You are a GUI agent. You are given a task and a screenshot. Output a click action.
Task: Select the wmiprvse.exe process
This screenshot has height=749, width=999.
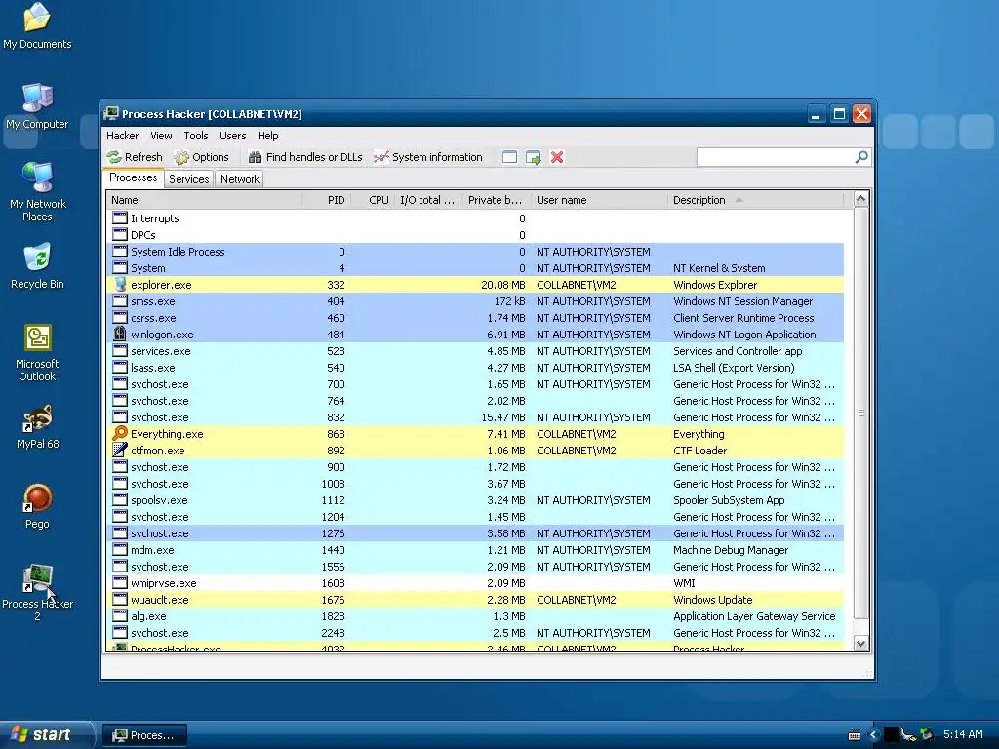tap(475, 583)
